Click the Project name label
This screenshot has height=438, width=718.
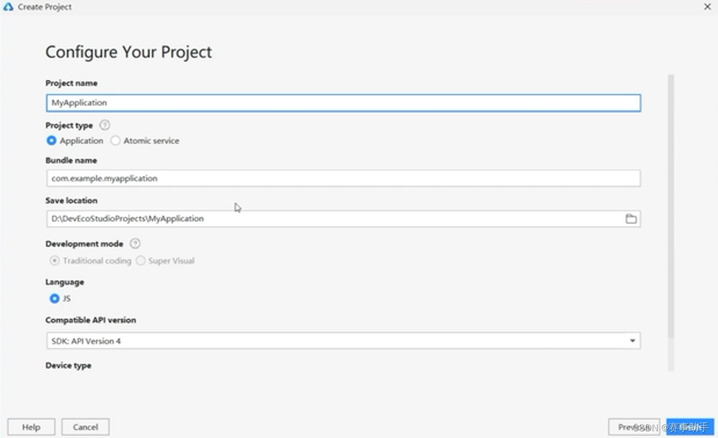(x=71, y=83)
